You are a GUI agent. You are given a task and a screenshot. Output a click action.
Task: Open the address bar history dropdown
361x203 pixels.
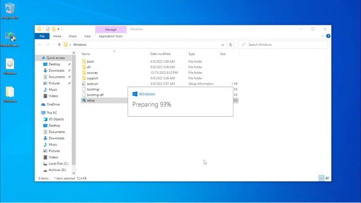point(223,45)
